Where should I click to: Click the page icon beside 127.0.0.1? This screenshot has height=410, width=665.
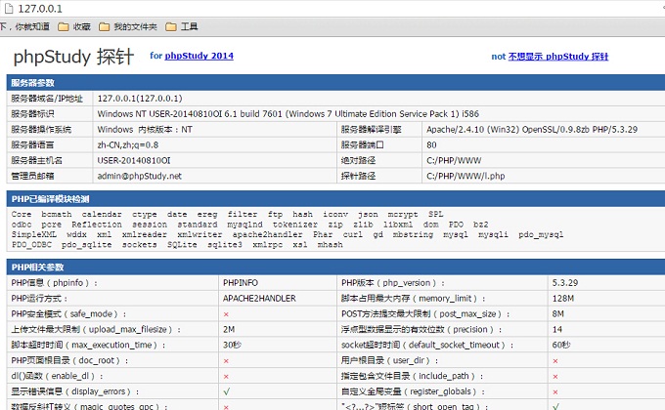(9, 8)
